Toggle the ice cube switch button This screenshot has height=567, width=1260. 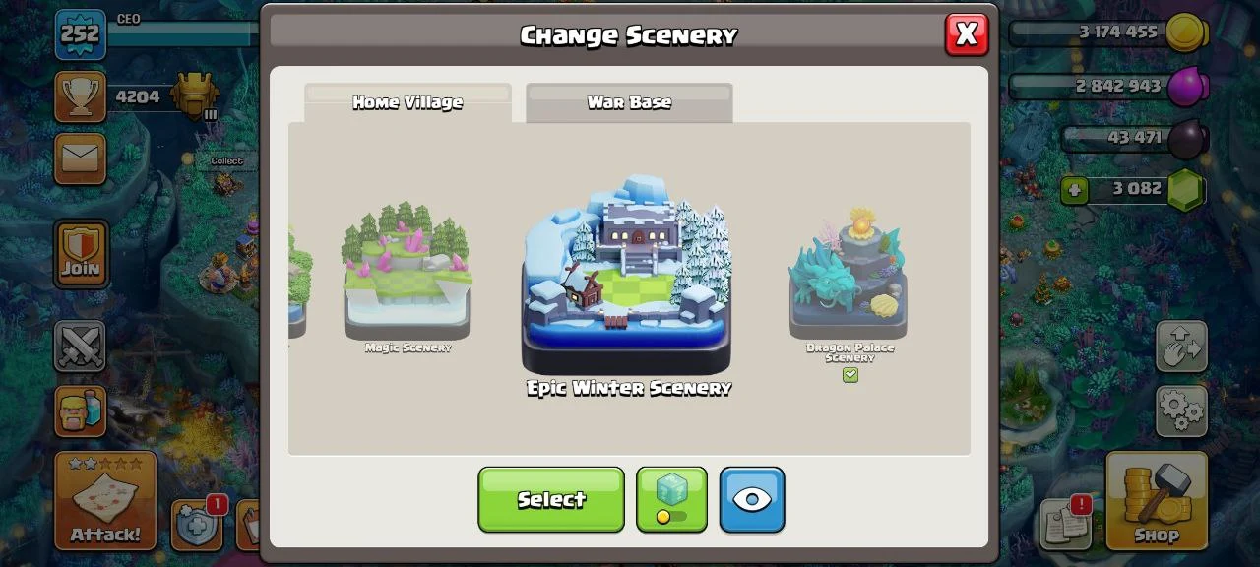click(x=671, y=500)
